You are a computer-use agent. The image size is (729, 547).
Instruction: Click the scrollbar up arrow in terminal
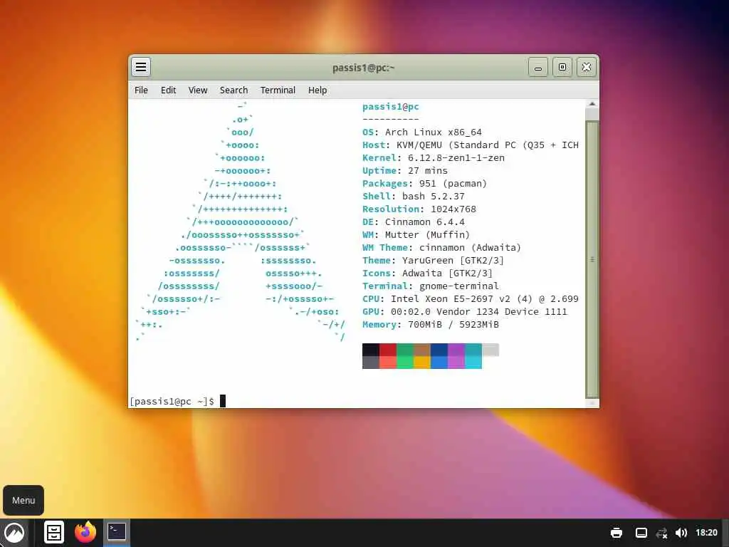(592, 104)
